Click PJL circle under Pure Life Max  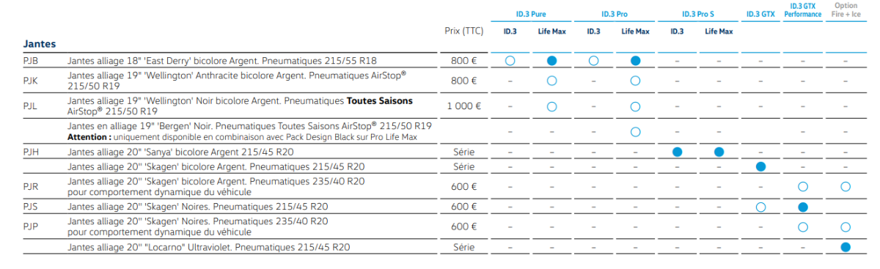(552, 106)
